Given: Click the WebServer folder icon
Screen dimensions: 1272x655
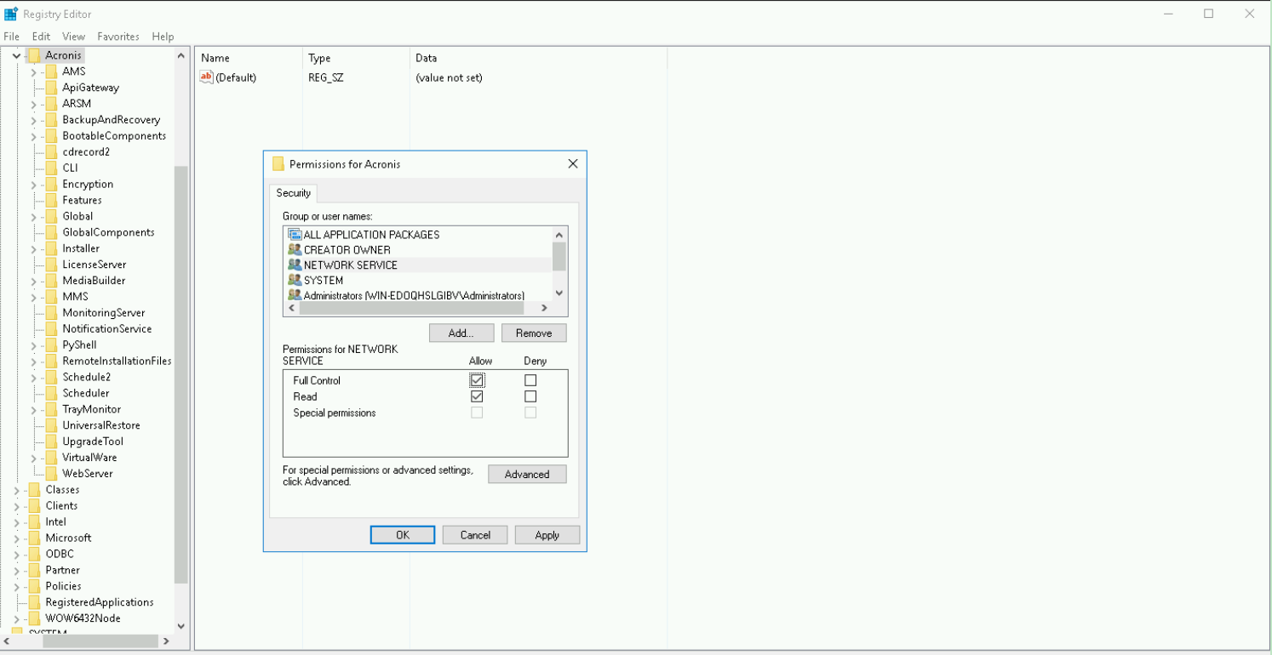Looking at the screenshot, I should point(51,473).
